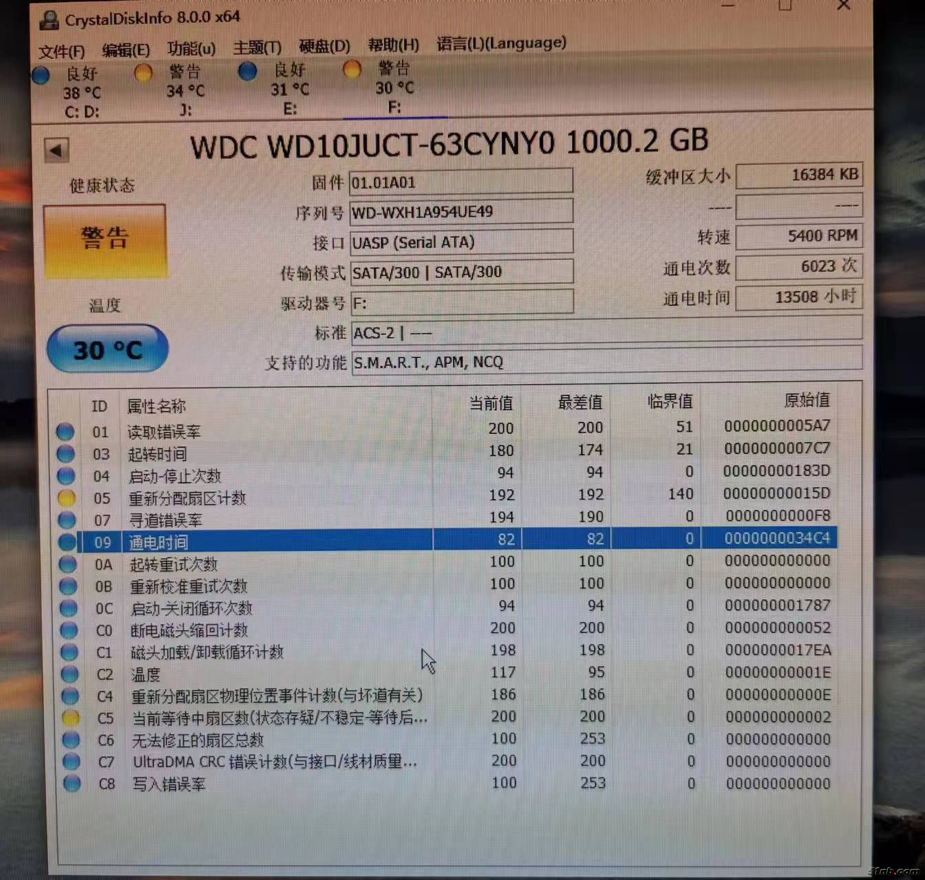This screenshot has width=925, height=880.
Task: Click the 当前值 column header
Action: [x=491, y=403]
